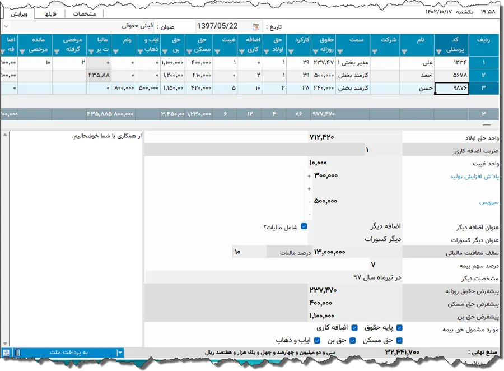Filter the ایاب و ذهاب column
Viewport: 504px width, 371px height.
[140, 52]
